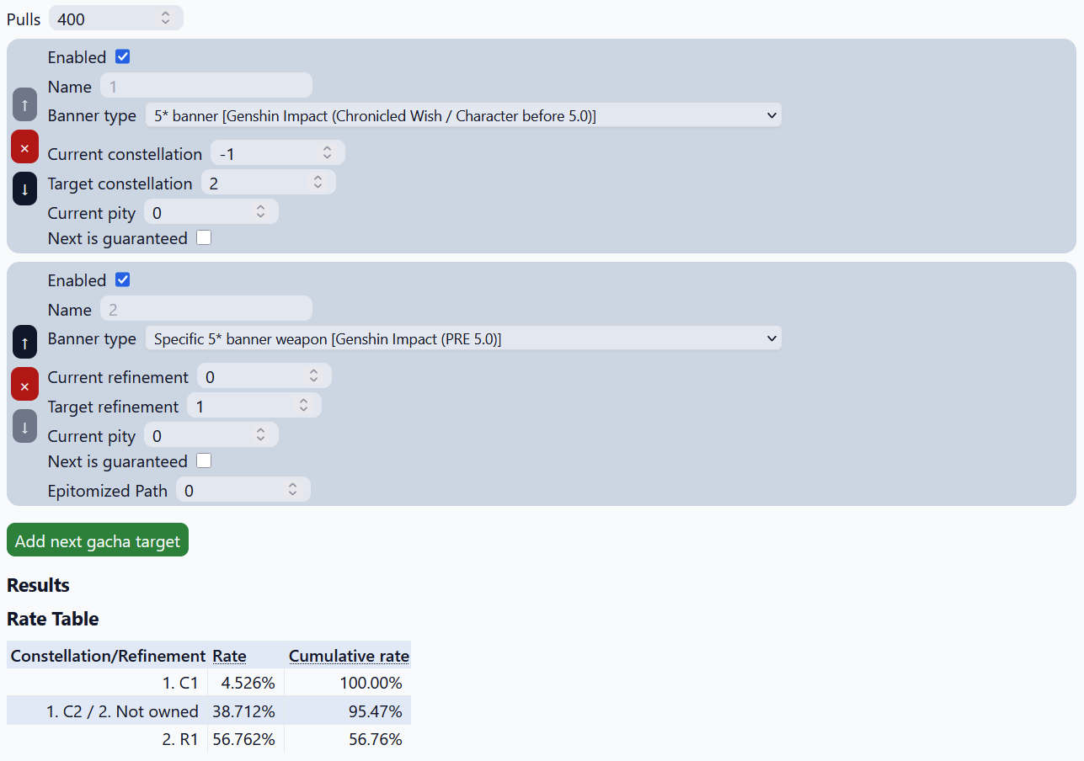Click the second target's Name field
The image size is (1084, 761).
pos(206,309)
